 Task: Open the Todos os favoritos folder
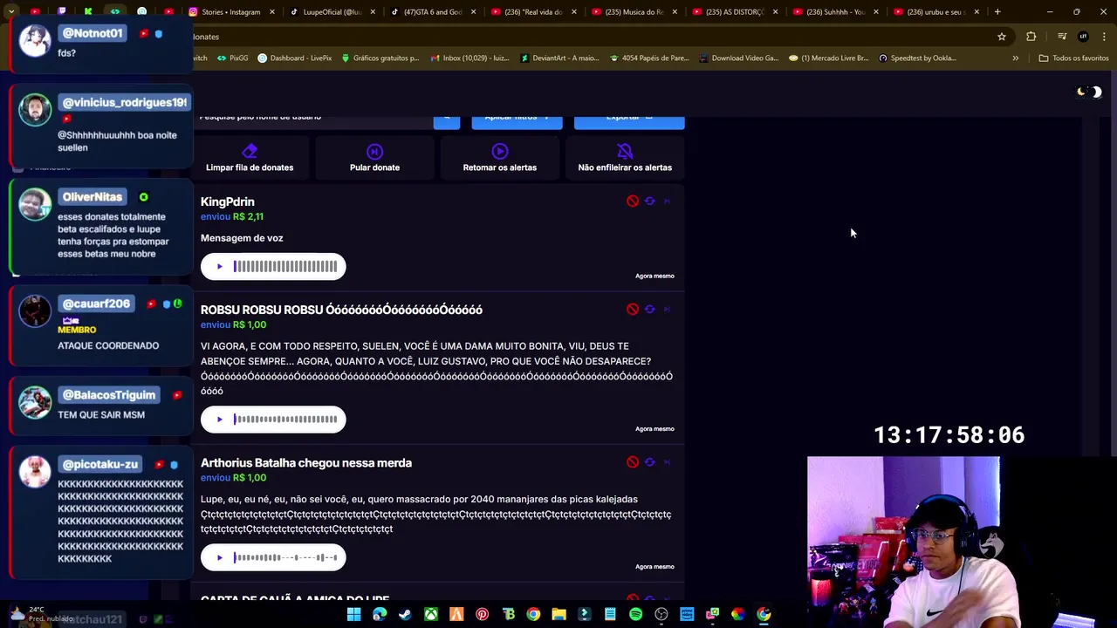click(1074, 58)
